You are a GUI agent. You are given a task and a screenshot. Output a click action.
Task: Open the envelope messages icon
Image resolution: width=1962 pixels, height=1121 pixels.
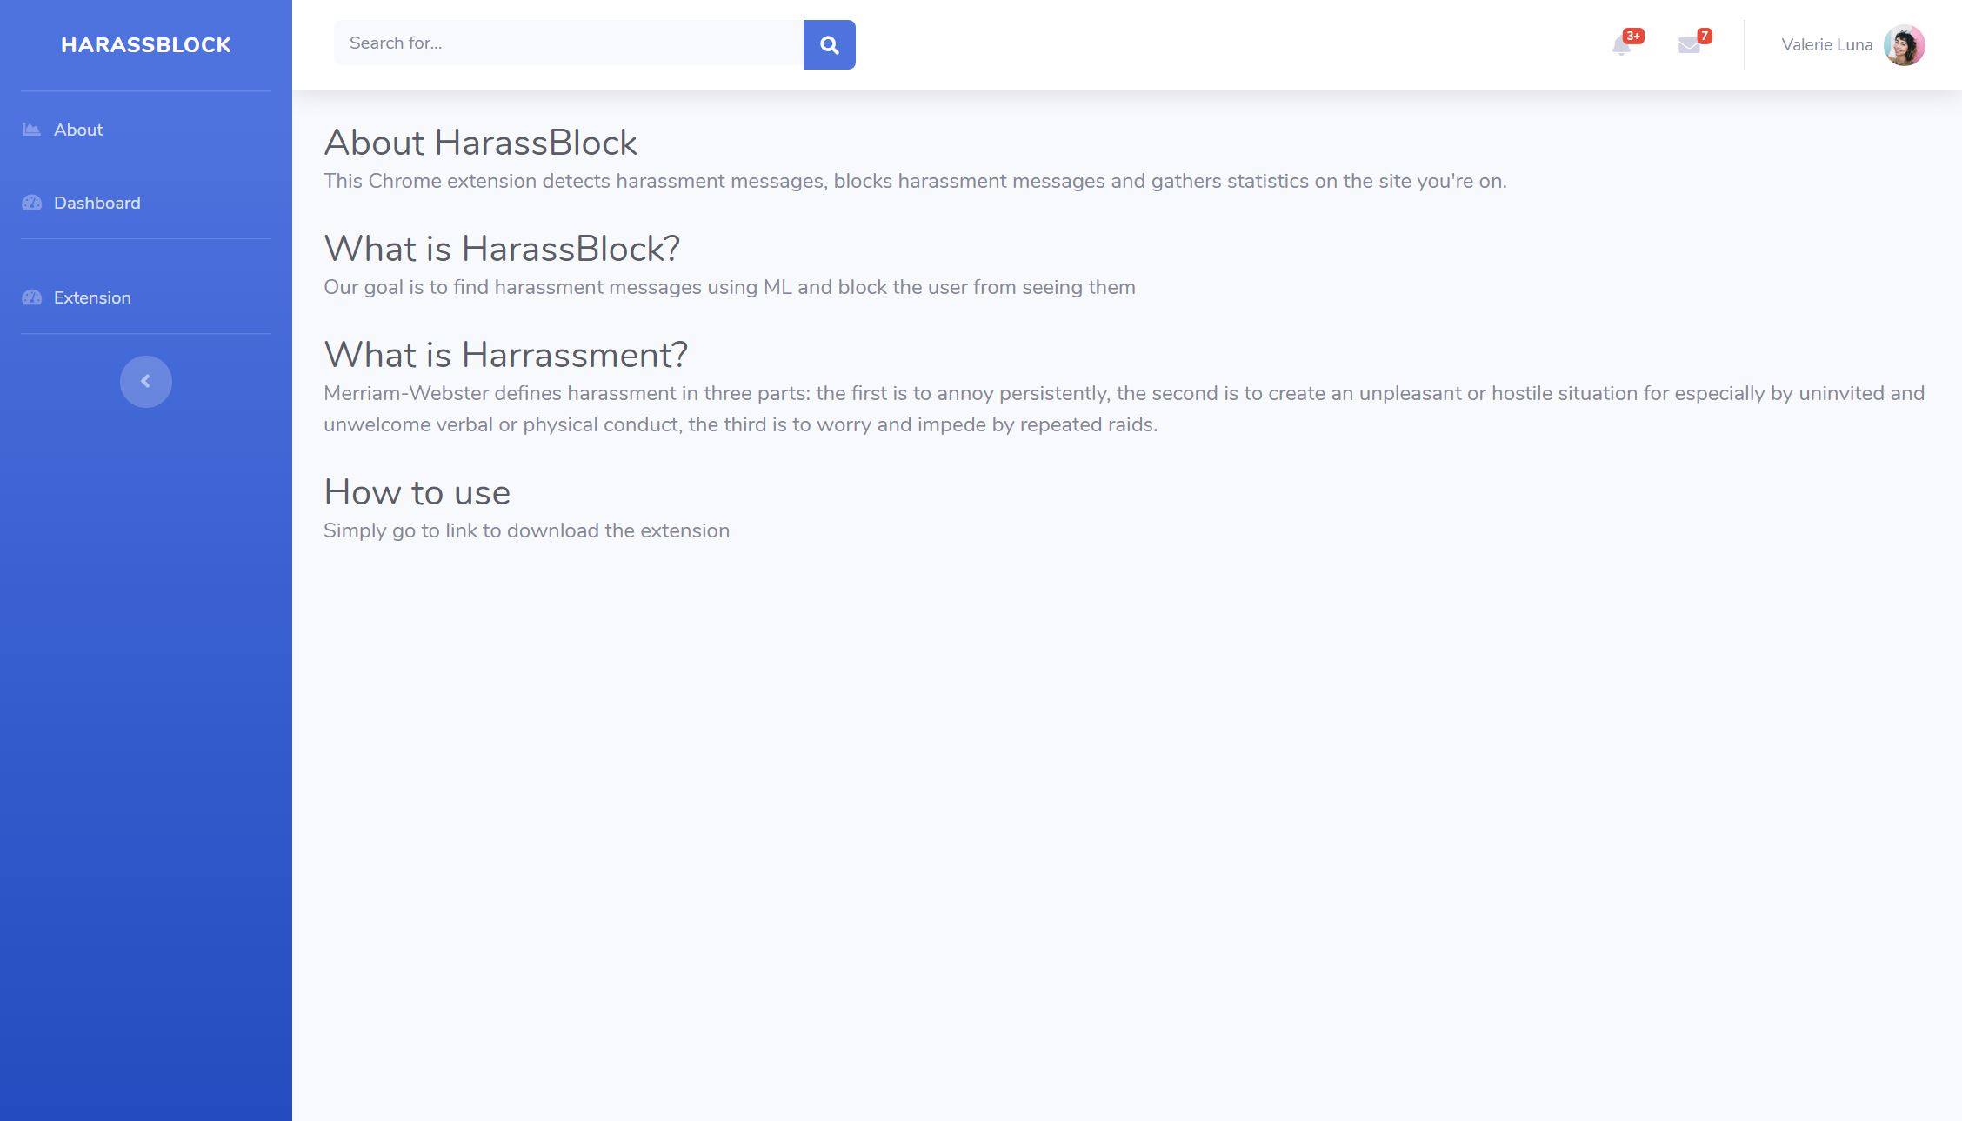click(1688, 46)
